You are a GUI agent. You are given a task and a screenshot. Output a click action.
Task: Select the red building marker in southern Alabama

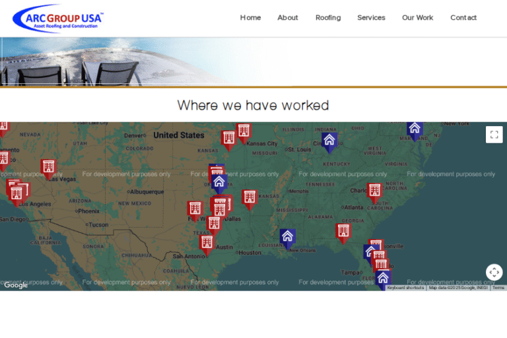click(343, 231)
